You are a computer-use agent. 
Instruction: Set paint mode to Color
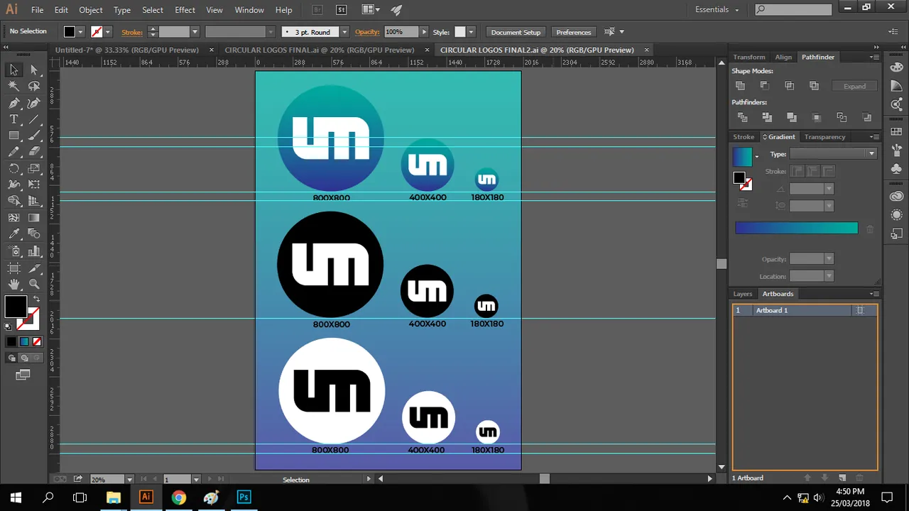pyautogui.click(x=11, y=341)
